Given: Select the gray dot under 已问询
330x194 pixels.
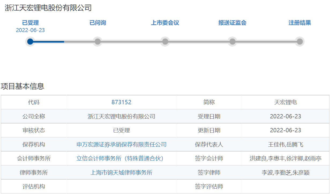Looking at the screenshot, I should (98, 41).
